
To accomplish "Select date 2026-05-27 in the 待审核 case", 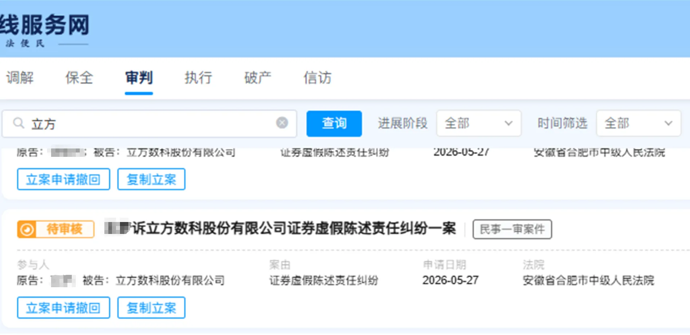I will [450, 280].
